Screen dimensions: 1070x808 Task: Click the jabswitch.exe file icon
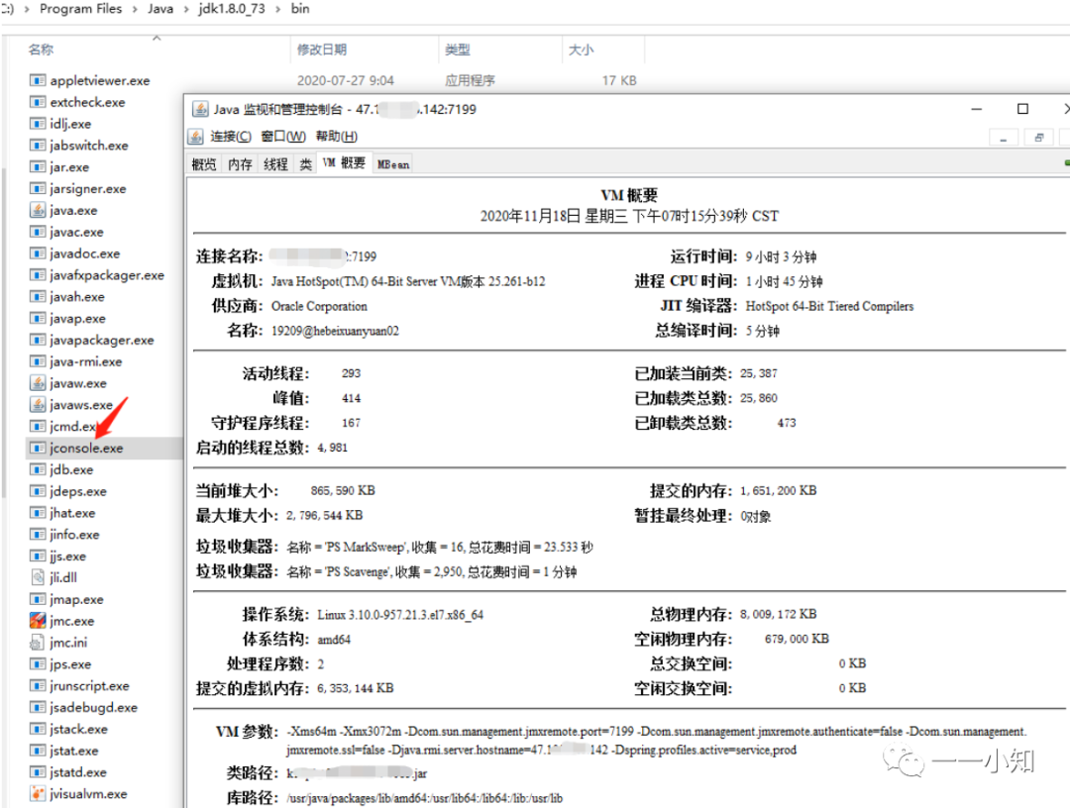(x=38, y=146)
